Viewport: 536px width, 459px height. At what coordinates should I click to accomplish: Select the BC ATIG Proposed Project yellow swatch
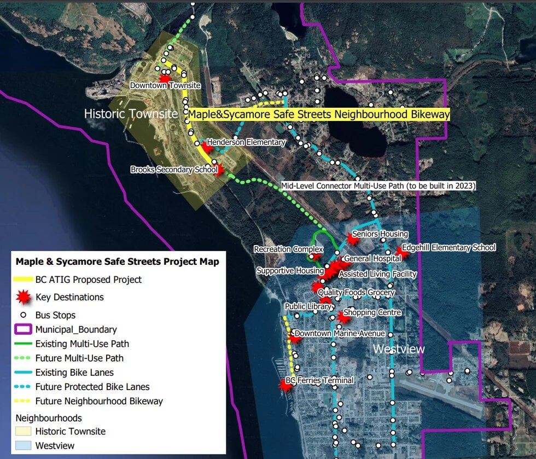[23, 280]
